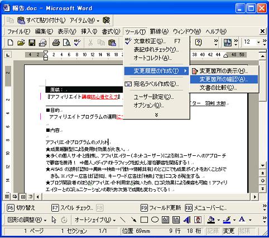The height and width of the screenshot is (238, 269).
Task: Select 変更箇所の確認(A) in the submenu
Action: click(224, 79)
